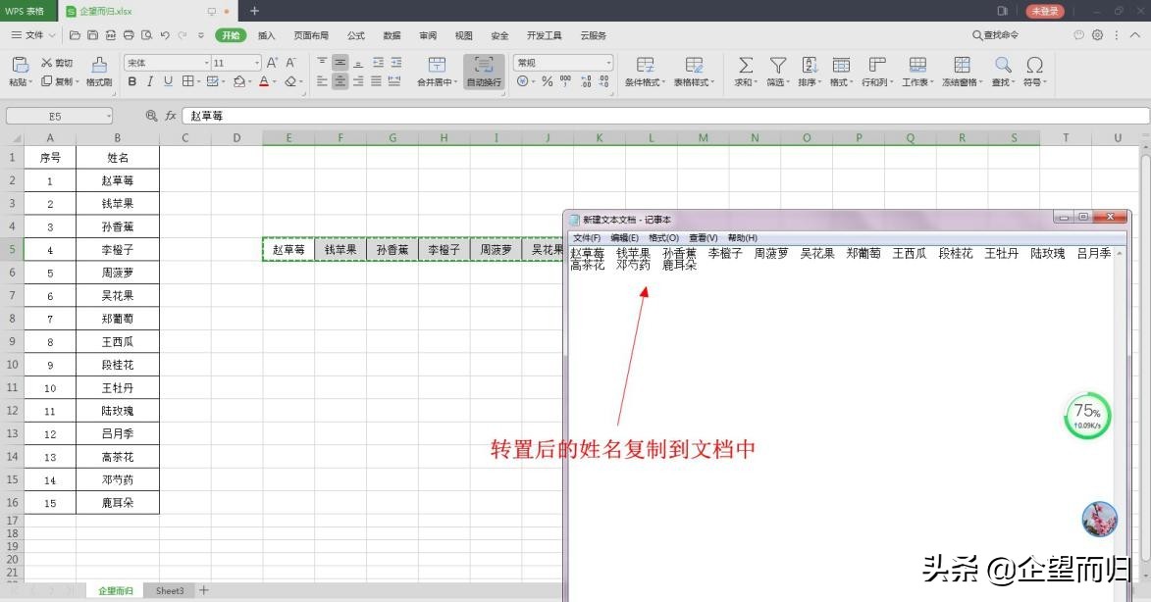Click the Paste (粘贴) icon
Image resolution: width=1151 pixels, height=602 pixels.
coord(21,65)
